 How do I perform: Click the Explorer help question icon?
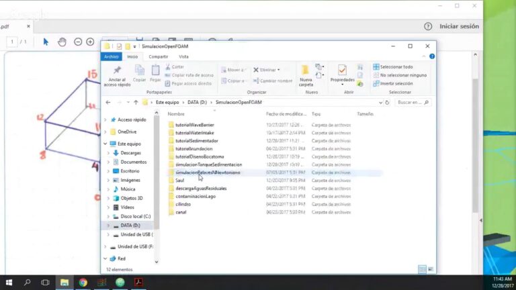[x=432, y=56]
